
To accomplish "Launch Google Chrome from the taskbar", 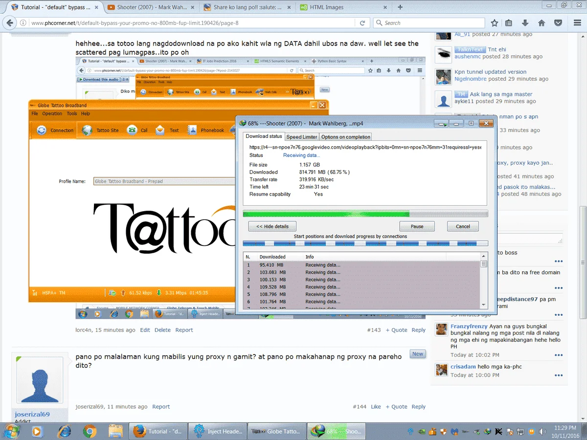I will coord(90,431).
